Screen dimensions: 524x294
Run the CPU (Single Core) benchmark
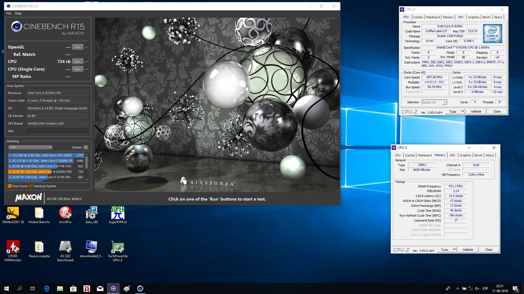click(x=78, y=69)
